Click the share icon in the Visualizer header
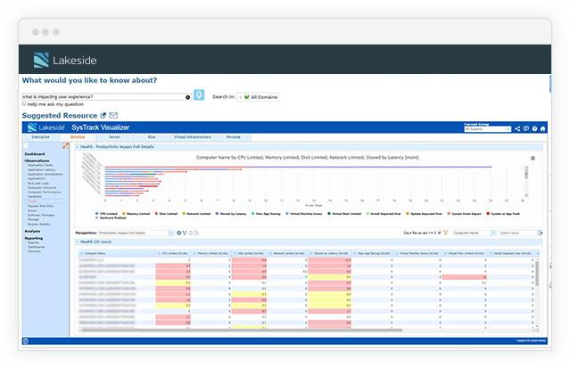This screenshot has width=570, height=369. coord(517,128)
